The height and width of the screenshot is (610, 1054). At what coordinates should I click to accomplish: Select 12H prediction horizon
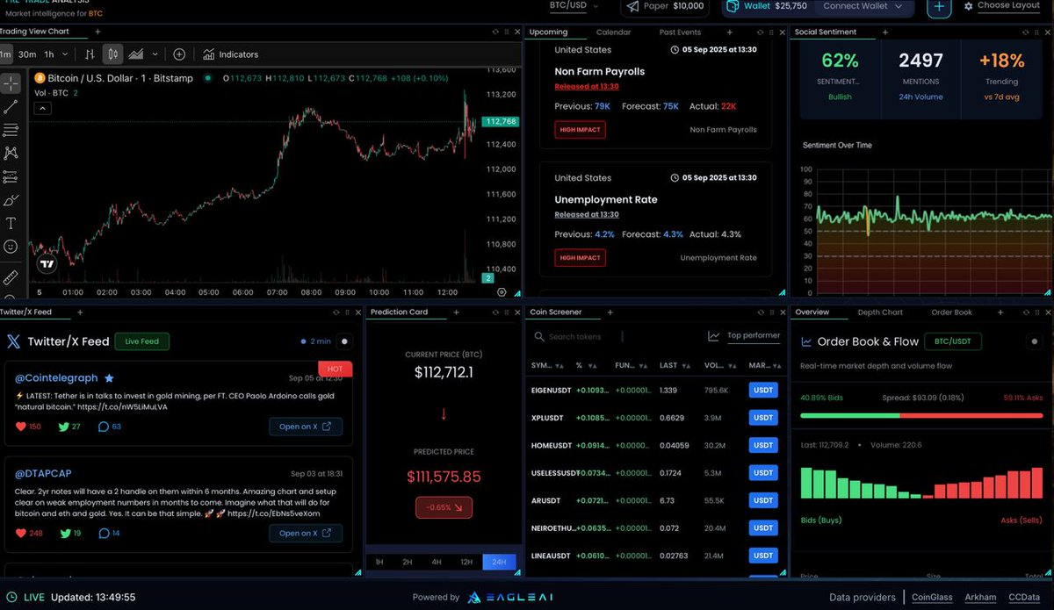(x=466, y=562)
